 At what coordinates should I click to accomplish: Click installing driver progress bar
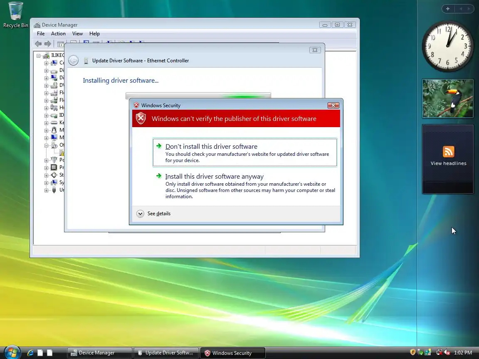click(198, 96)
